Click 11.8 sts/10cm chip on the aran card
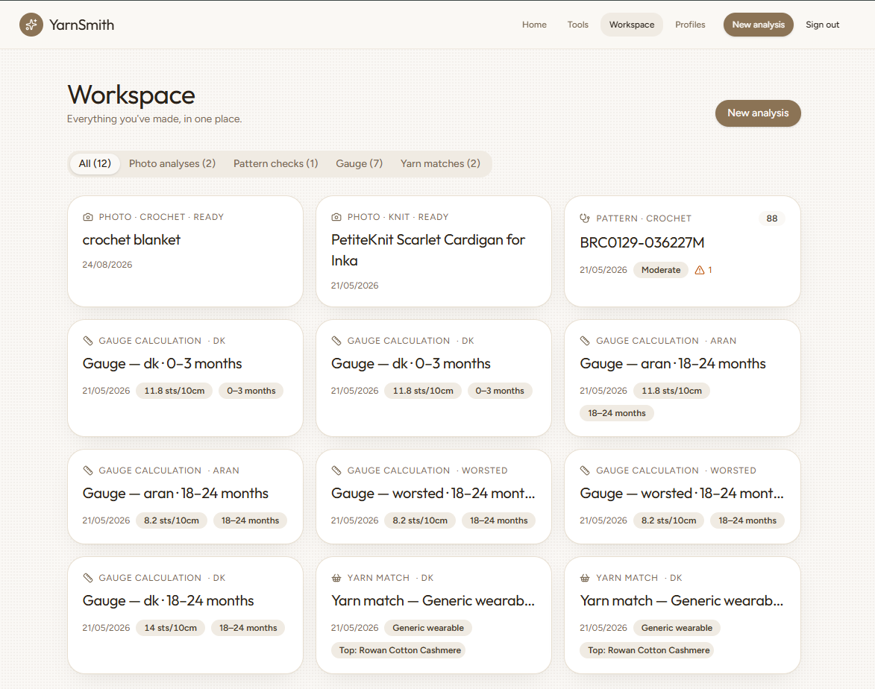 [671, 391]
